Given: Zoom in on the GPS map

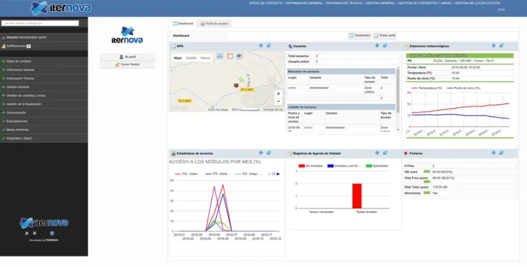Looking at the screenshot, I should (x=278, y=93).
